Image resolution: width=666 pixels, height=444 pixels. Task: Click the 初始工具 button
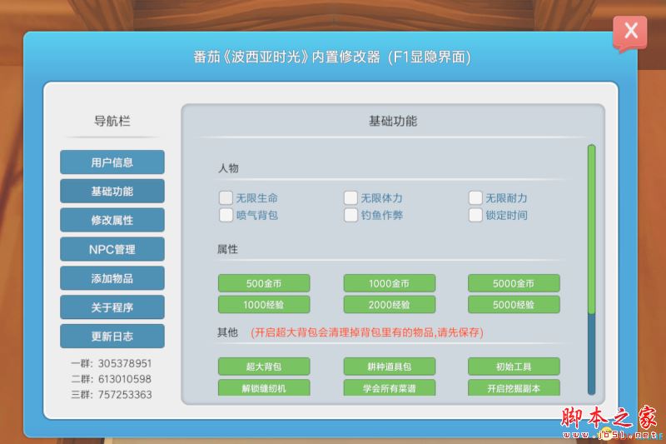click(514, 367)
